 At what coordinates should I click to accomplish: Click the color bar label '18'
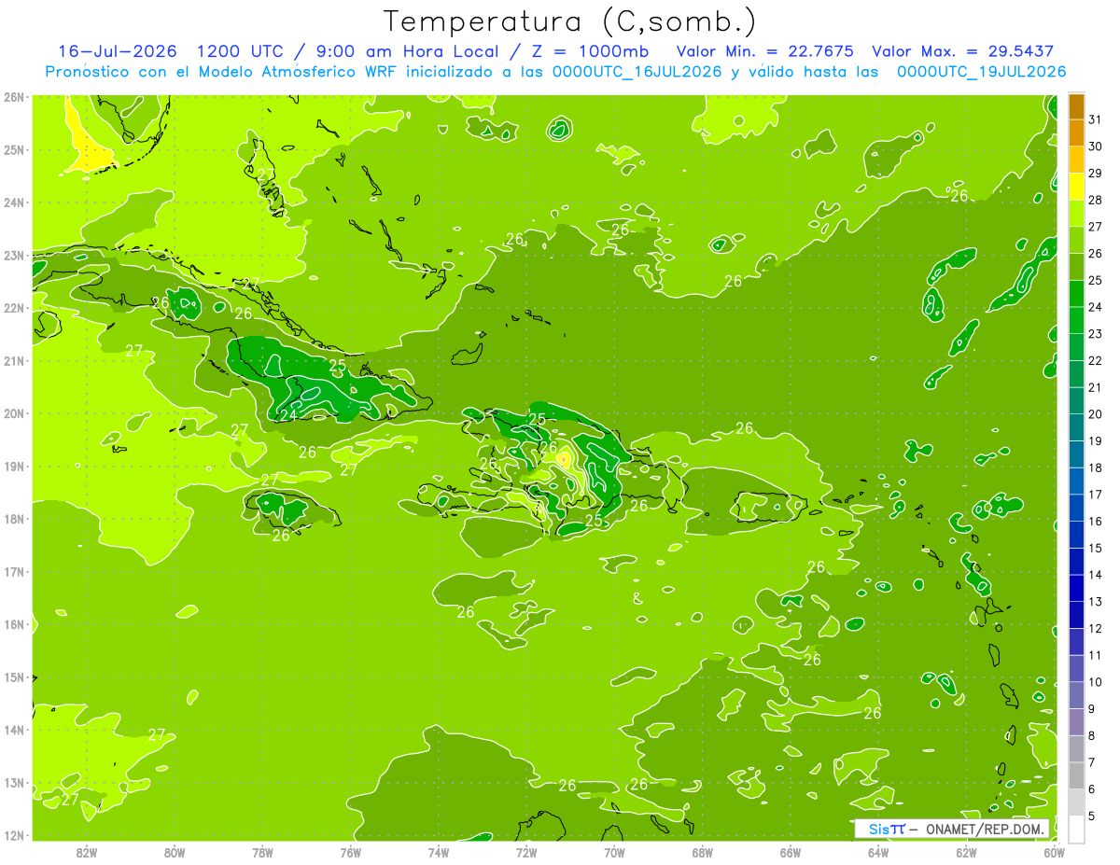coord(1096,467)
